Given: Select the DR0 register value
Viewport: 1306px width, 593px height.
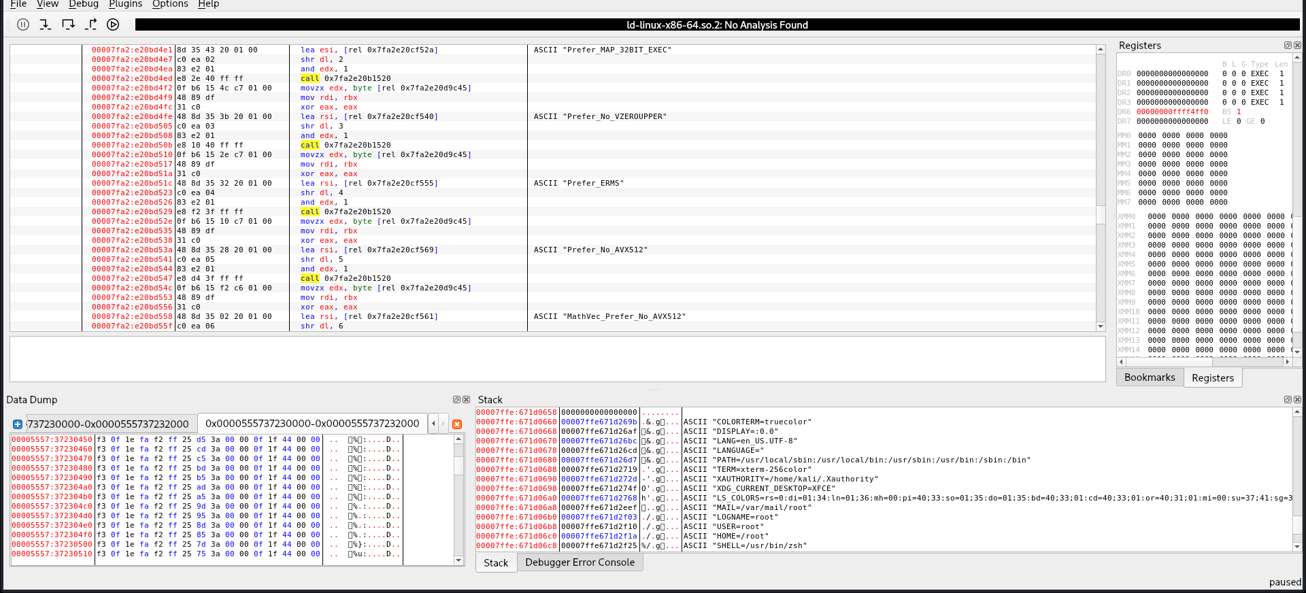Looking at the screenshot, I should point(1173,73).
